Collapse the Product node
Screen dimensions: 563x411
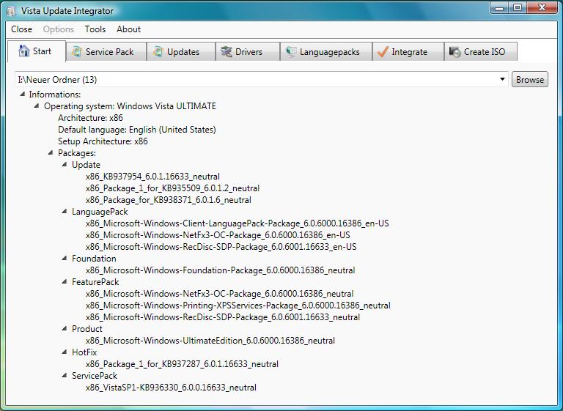click(x=65, y=328)
